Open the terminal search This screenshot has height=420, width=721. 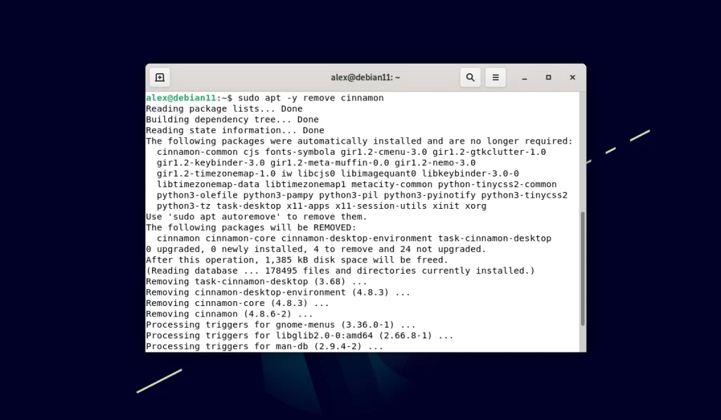point(470,77)
